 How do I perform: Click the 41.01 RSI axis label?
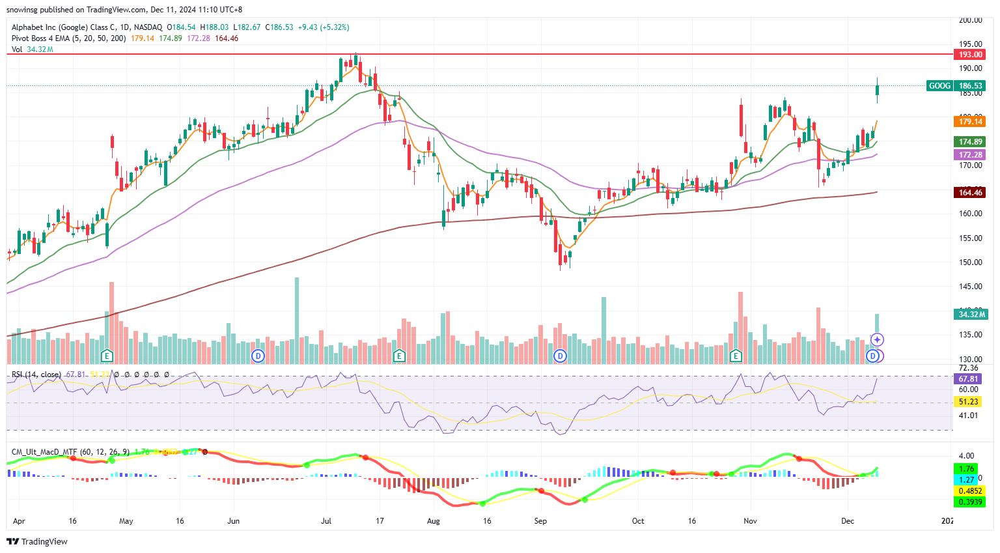[x=968, y=416]
